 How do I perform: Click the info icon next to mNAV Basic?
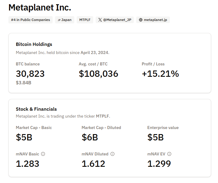(x=43, y=154)
